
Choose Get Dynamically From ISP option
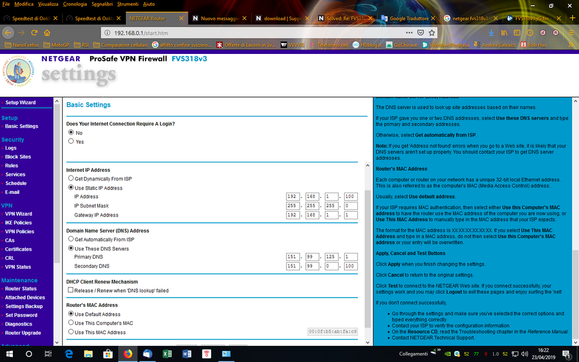pyautogui.click(x=71, y=179)
